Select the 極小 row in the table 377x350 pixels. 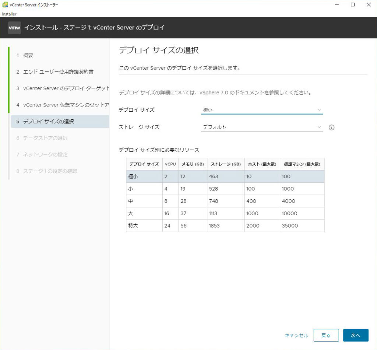225,176
